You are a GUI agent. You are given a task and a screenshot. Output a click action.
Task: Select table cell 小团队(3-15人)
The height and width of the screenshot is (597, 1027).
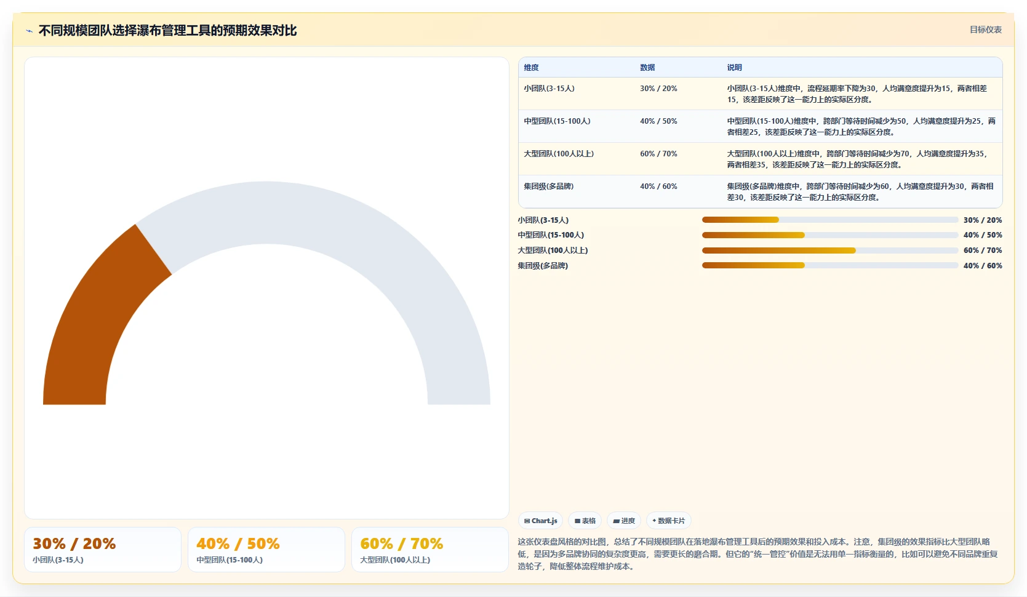coord(549,89)
